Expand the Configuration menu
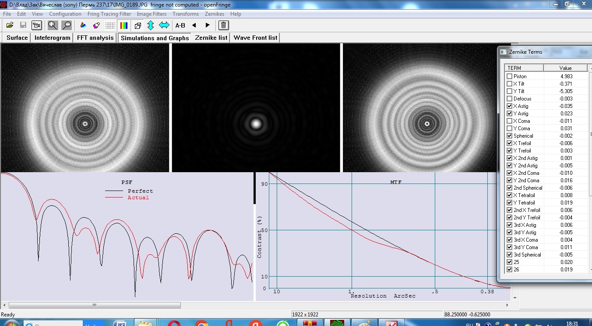The width and height of the screenshot is (592, 326). click(x=65, y=14)
